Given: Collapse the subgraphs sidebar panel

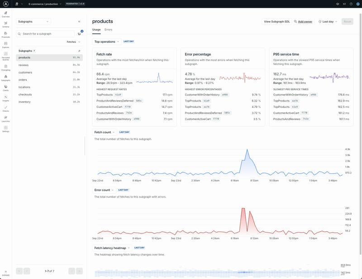Looking at the screenshot, I should 79,21.
